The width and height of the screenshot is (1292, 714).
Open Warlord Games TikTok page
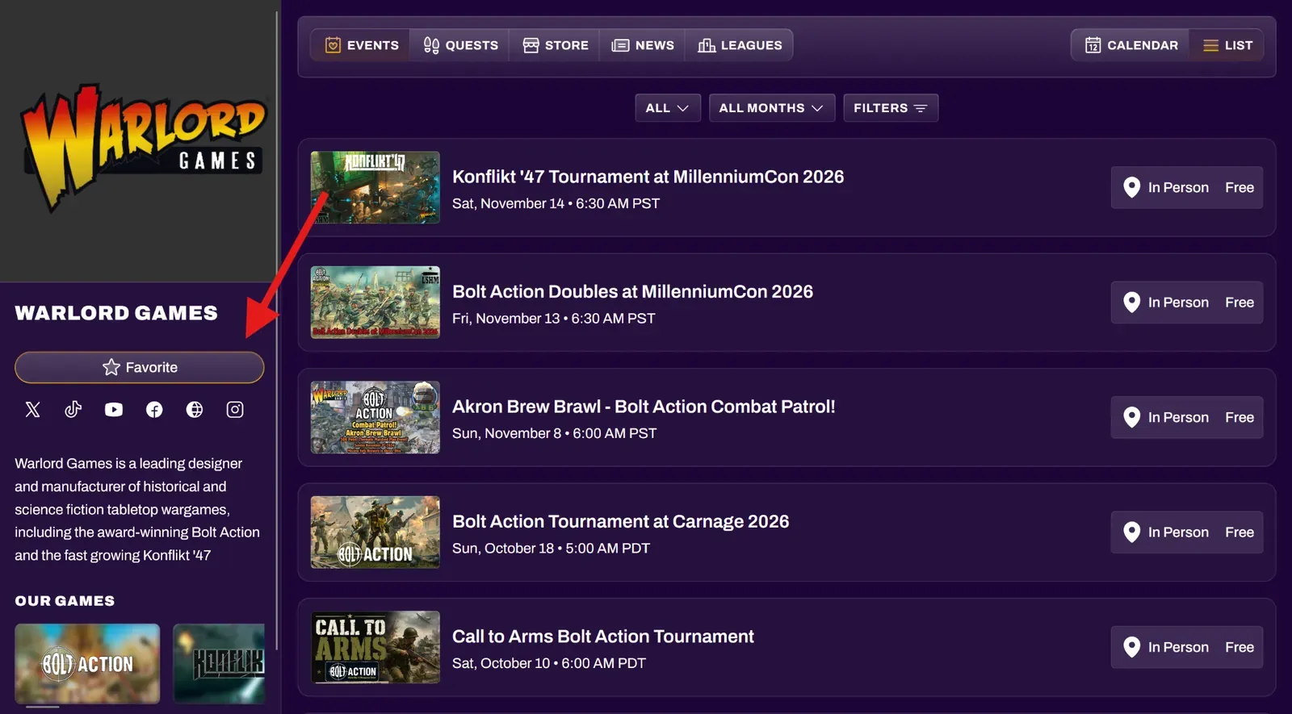[73, 410]
